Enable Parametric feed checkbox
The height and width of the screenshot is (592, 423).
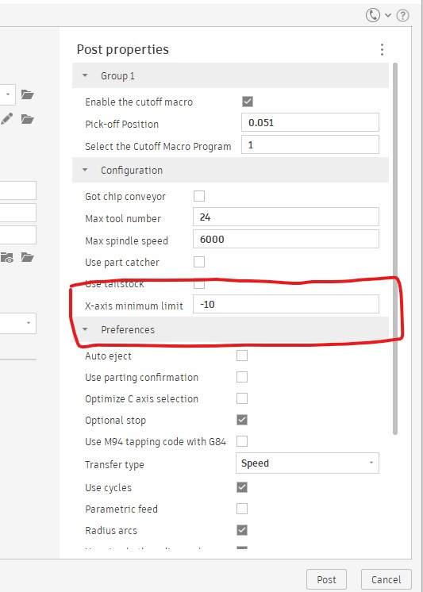(x=242, y=509)
